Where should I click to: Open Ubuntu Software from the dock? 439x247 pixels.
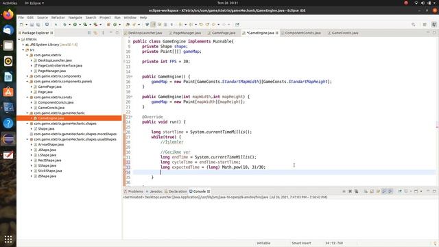point(8,92)
